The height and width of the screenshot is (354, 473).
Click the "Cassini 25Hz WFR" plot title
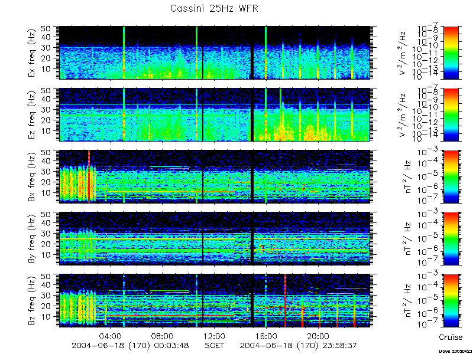pos(214,8)
